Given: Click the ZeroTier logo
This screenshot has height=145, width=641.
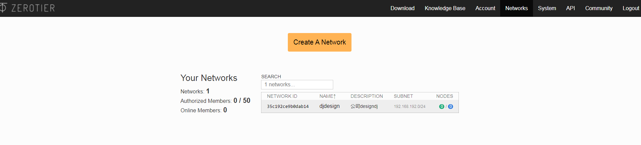Looking at the screenshot, I should pos(28,8).
